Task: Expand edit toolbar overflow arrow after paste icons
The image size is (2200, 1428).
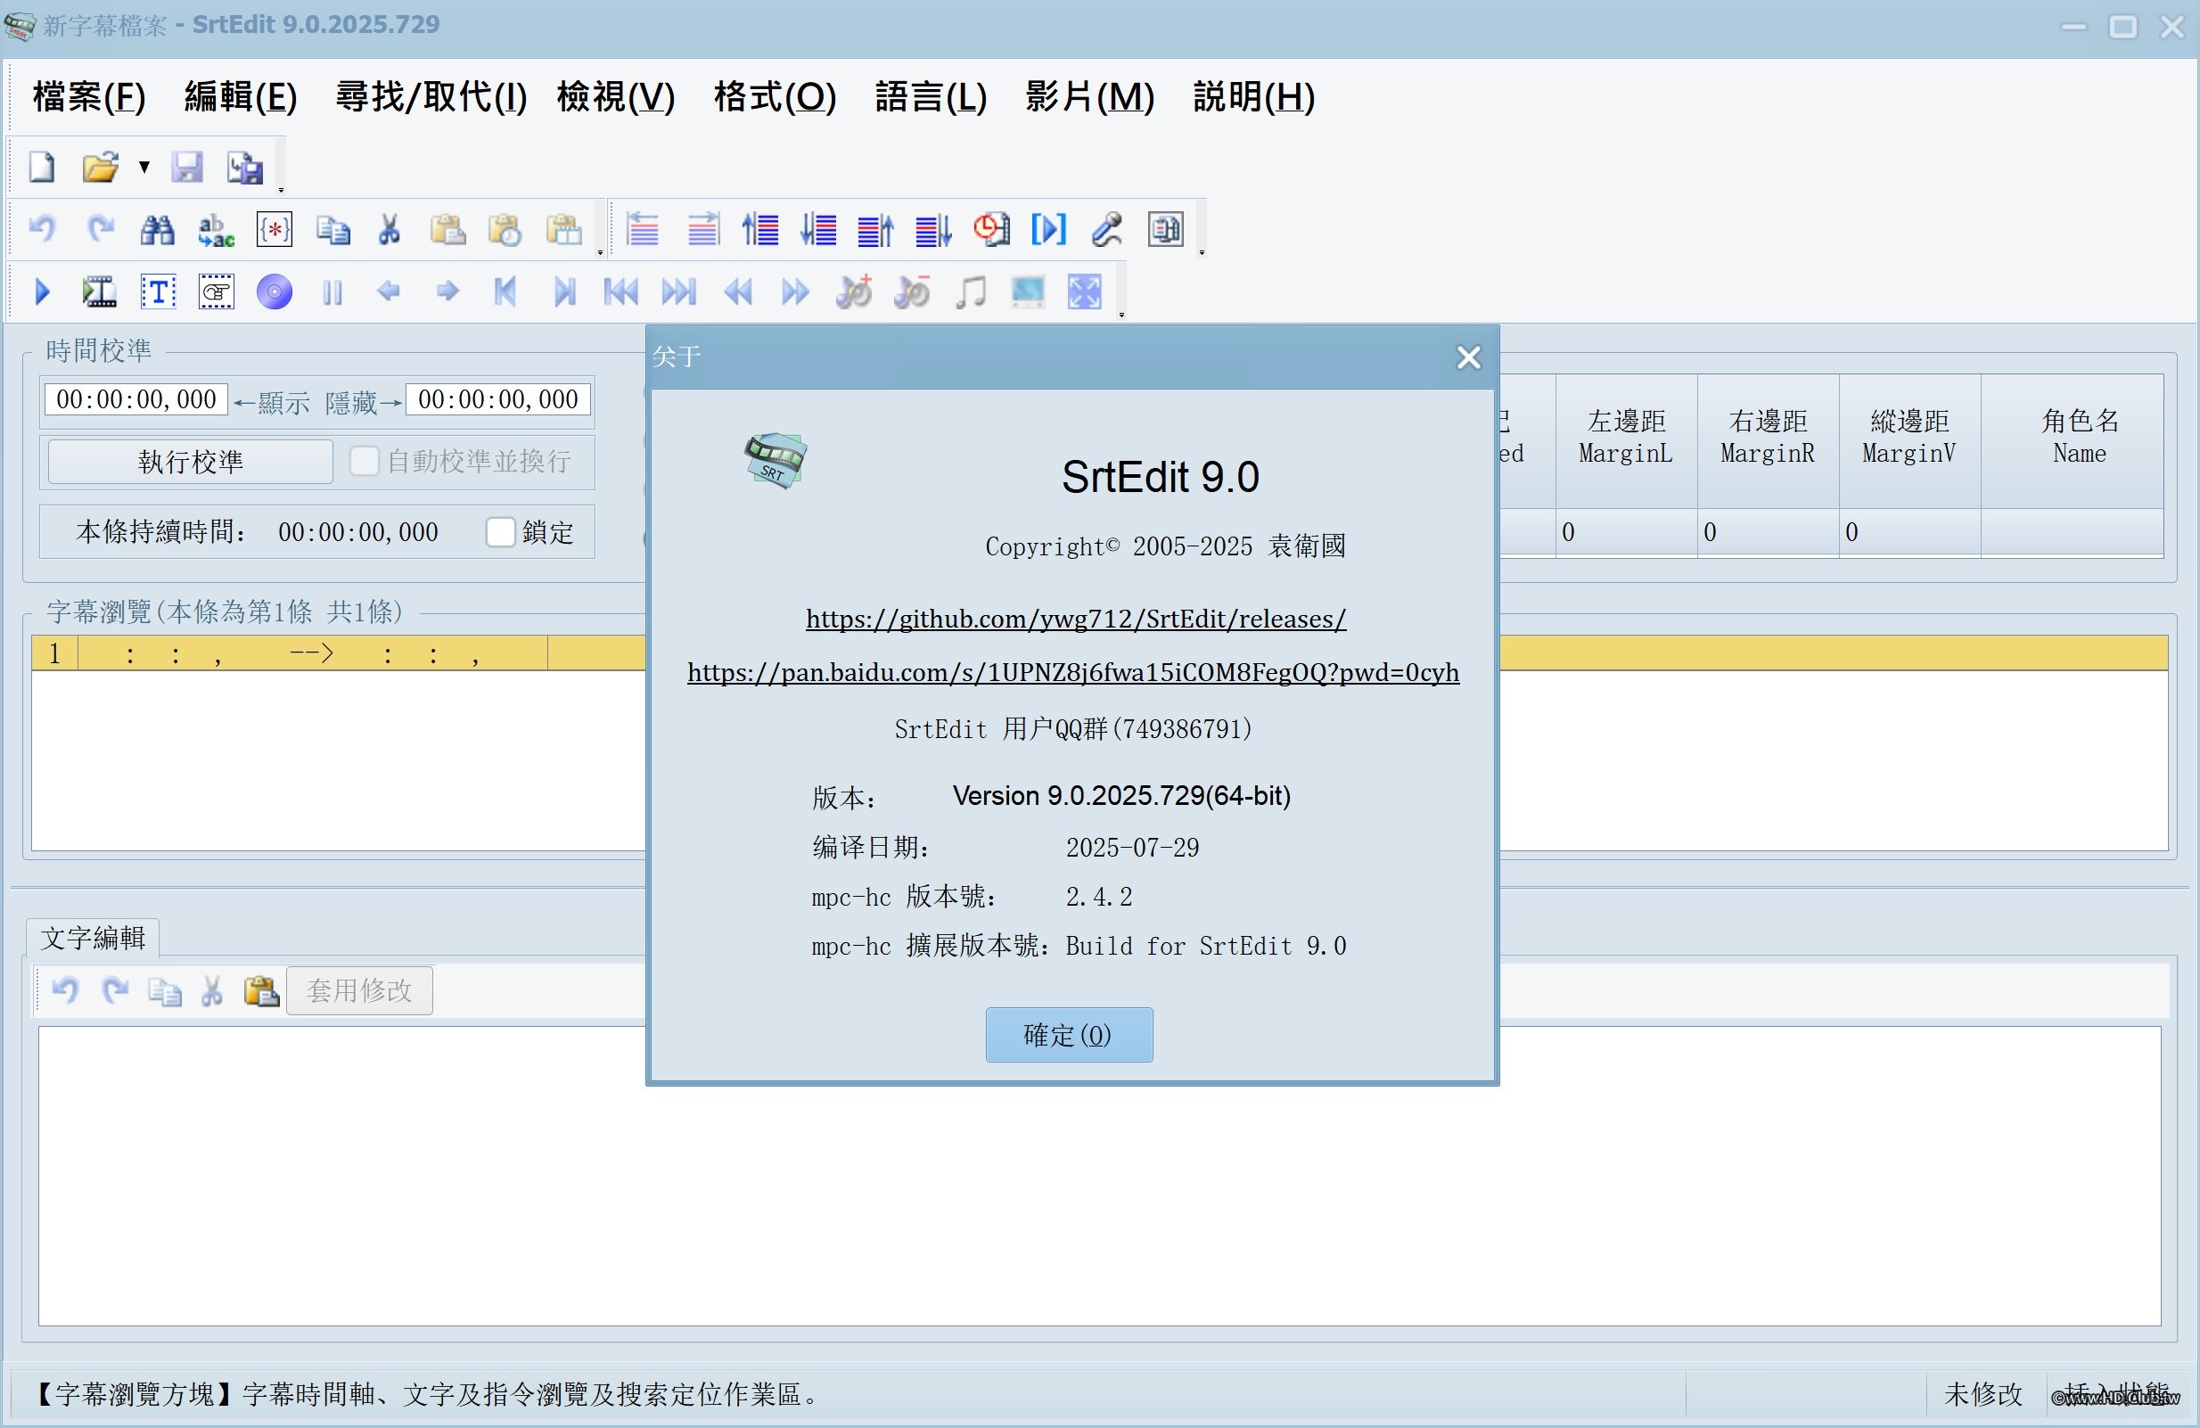Action: (600, 251)
